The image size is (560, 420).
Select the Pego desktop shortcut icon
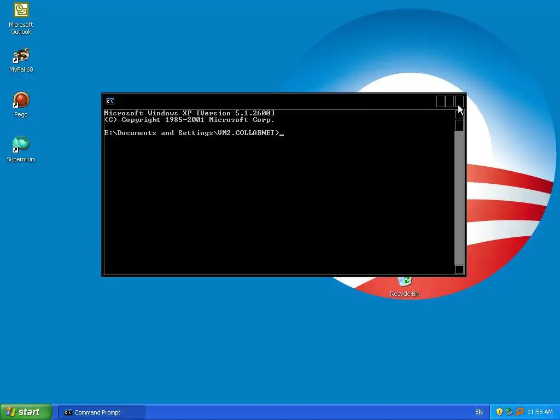click(x=21, y=104)
